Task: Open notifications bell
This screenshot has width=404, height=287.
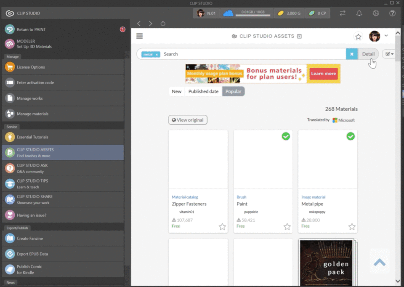Action: [359, 13]
